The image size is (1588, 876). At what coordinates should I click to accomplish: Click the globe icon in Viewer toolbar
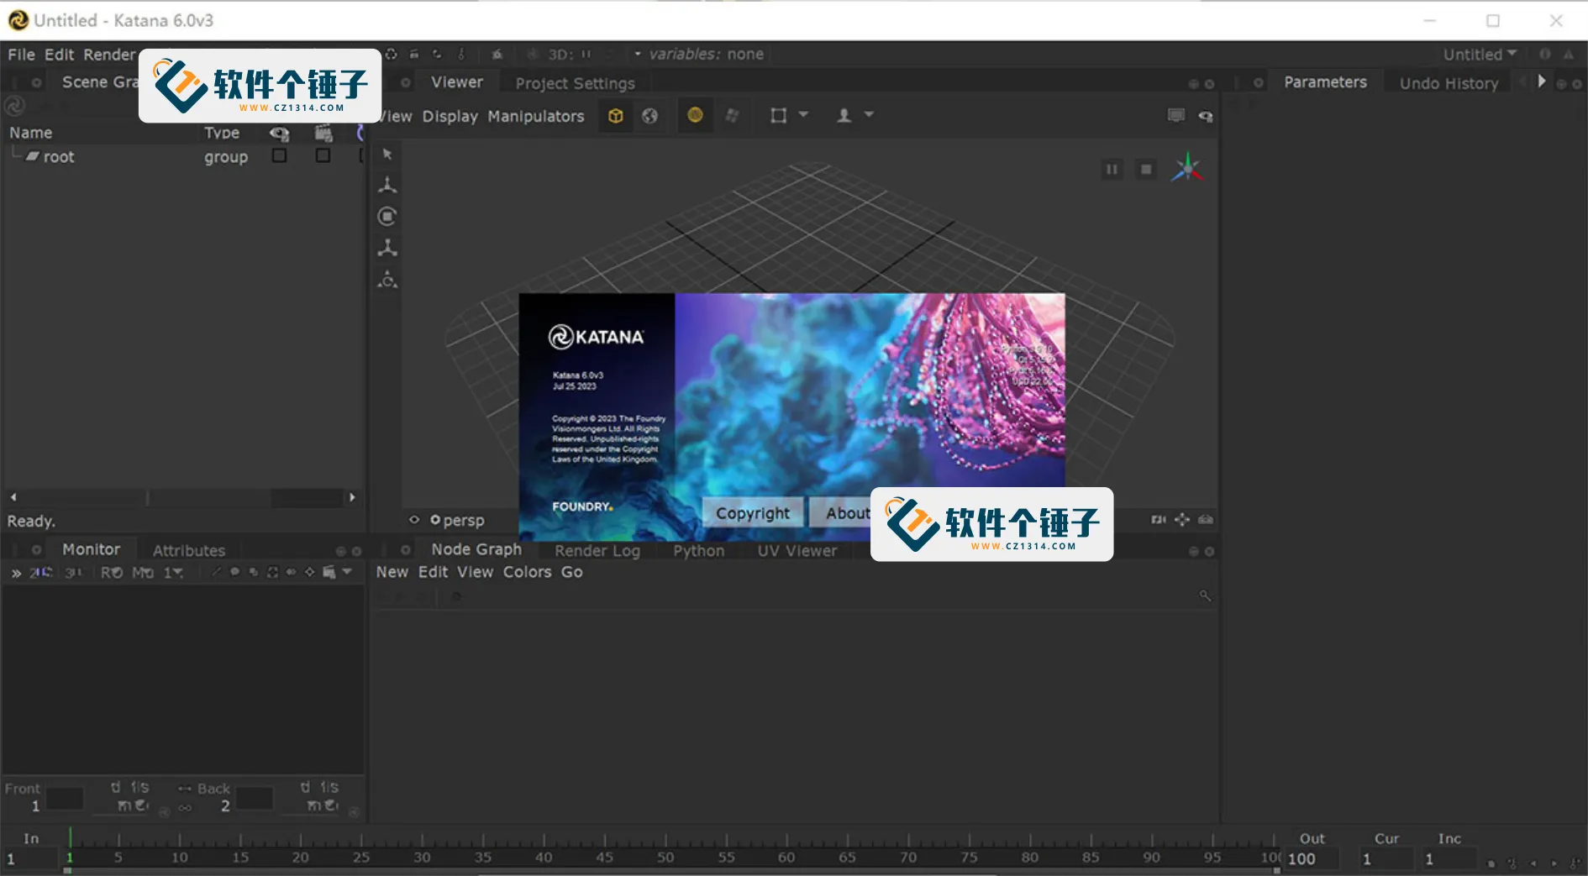(650, 116)
